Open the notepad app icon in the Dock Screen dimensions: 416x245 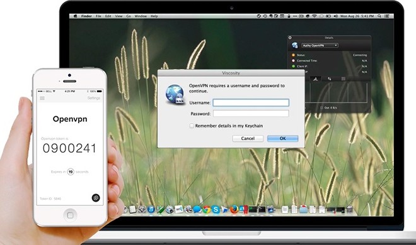point(132,210)
